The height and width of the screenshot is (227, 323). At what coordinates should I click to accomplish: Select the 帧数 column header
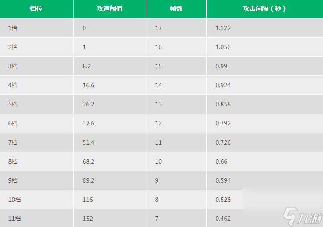tap(176, 9)
